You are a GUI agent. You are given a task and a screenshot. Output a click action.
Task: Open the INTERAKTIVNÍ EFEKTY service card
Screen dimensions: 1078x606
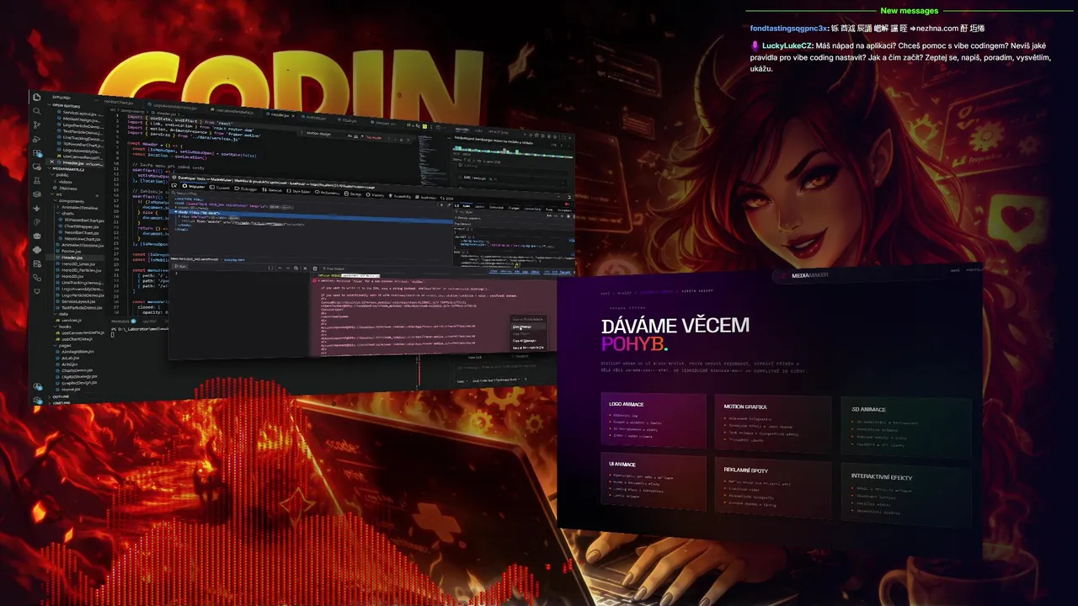[x=907, y=495]
